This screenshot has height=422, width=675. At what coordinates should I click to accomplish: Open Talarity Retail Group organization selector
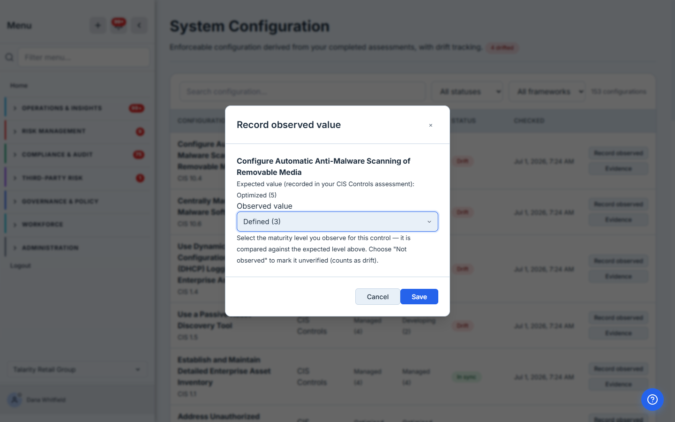coord(77,369)
